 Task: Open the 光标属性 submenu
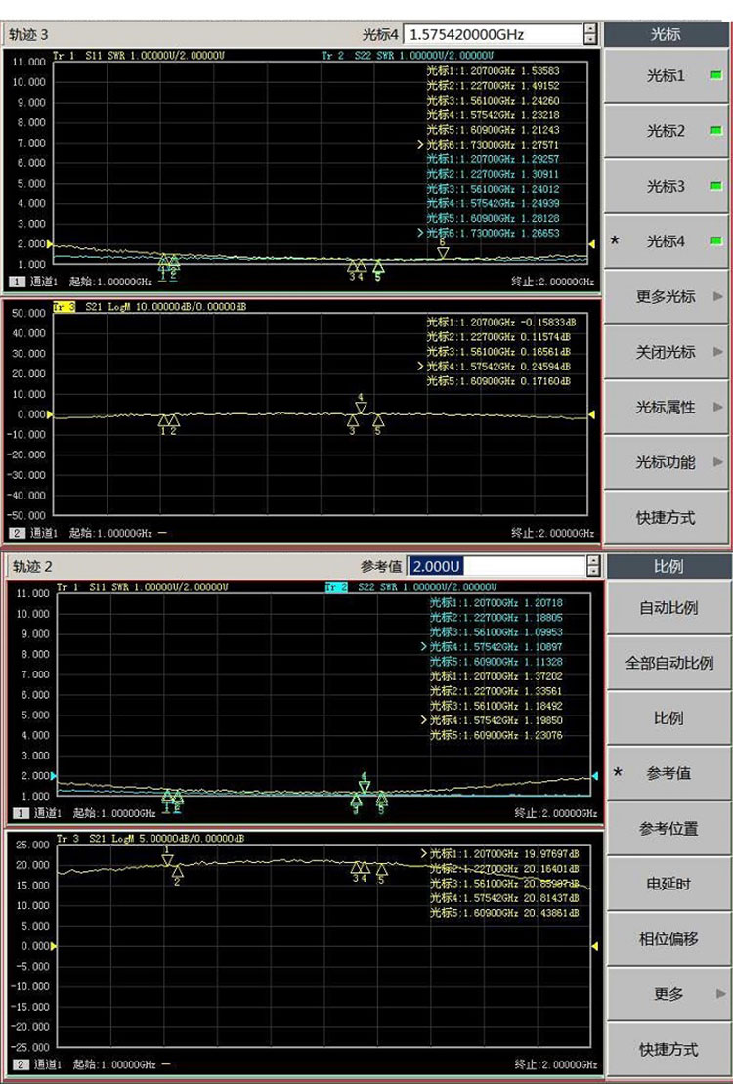[x=668, y=407]
